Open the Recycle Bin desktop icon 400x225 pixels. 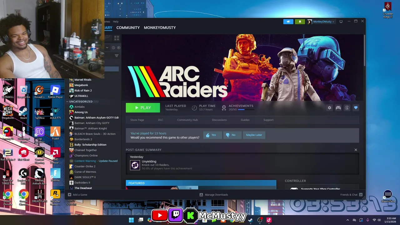23,92
